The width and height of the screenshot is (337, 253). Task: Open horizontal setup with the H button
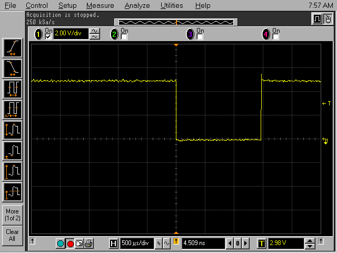click(x=113, y=244)
